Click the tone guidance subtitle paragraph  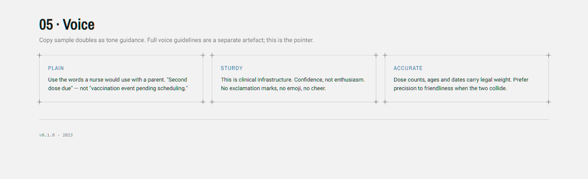176,40
